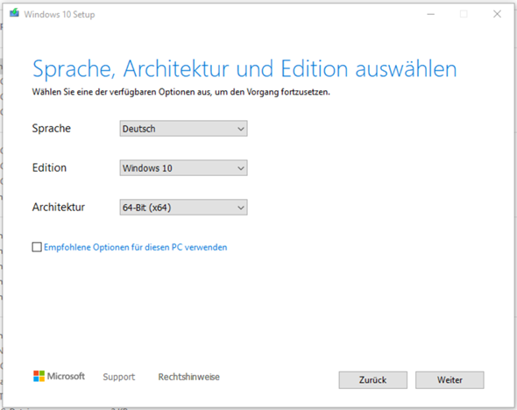The height and width of the screenshot is (410, 517).
Task: Open the Rechtshinweise link
Action: point(189,377)
